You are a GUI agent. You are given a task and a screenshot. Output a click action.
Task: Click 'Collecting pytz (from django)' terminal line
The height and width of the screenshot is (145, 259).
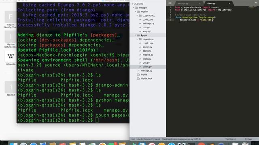point(56,10)
